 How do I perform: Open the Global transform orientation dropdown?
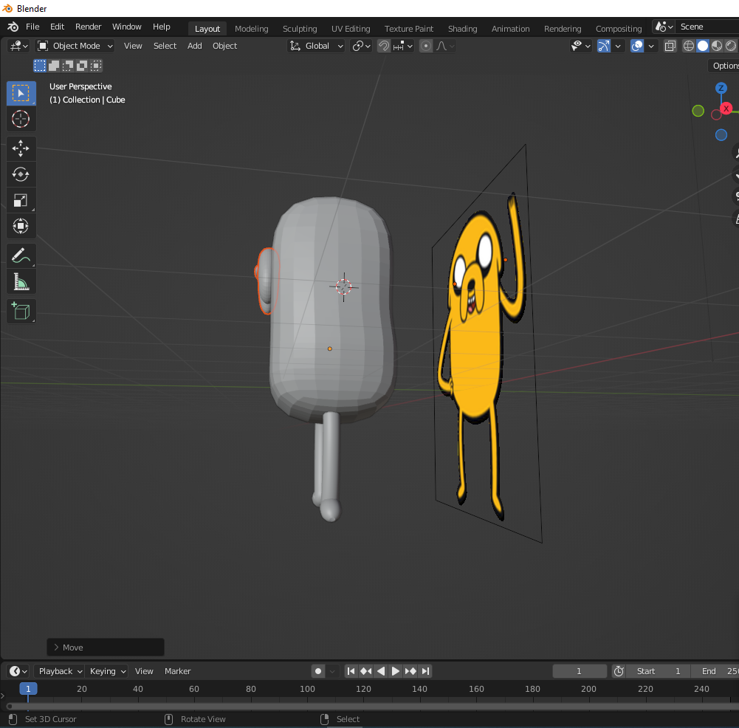point(316,46)
